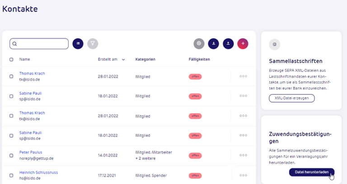
Task: Add a contact with the red plus icon
Action: click(x=243, y=44)
